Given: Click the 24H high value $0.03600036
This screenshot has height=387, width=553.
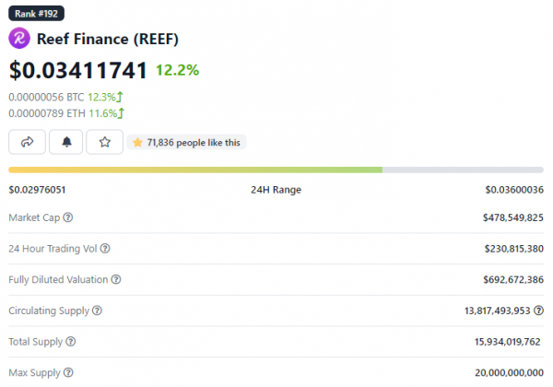Looking at the screenshot, I should coord(514,190).
